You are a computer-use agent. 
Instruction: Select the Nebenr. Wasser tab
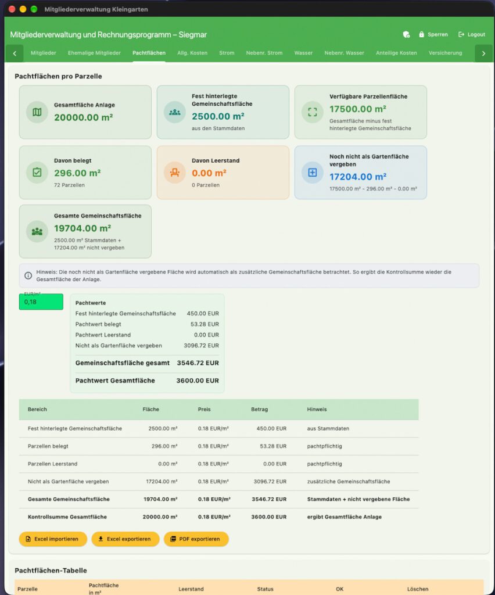[x=344, y=53]
